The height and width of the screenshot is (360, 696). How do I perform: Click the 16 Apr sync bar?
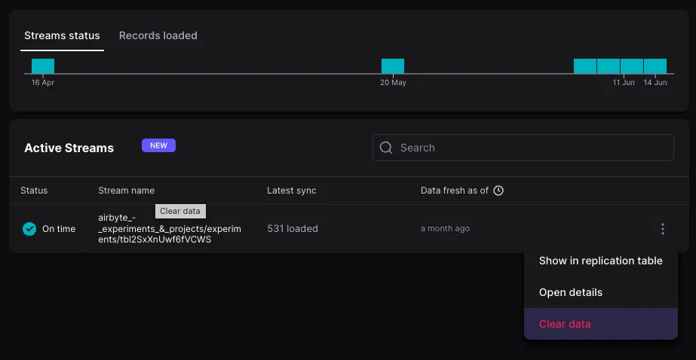click(43, 66)
